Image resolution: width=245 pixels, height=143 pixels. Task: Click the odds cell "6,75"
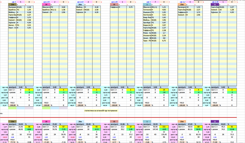click(x=164, y=41)
